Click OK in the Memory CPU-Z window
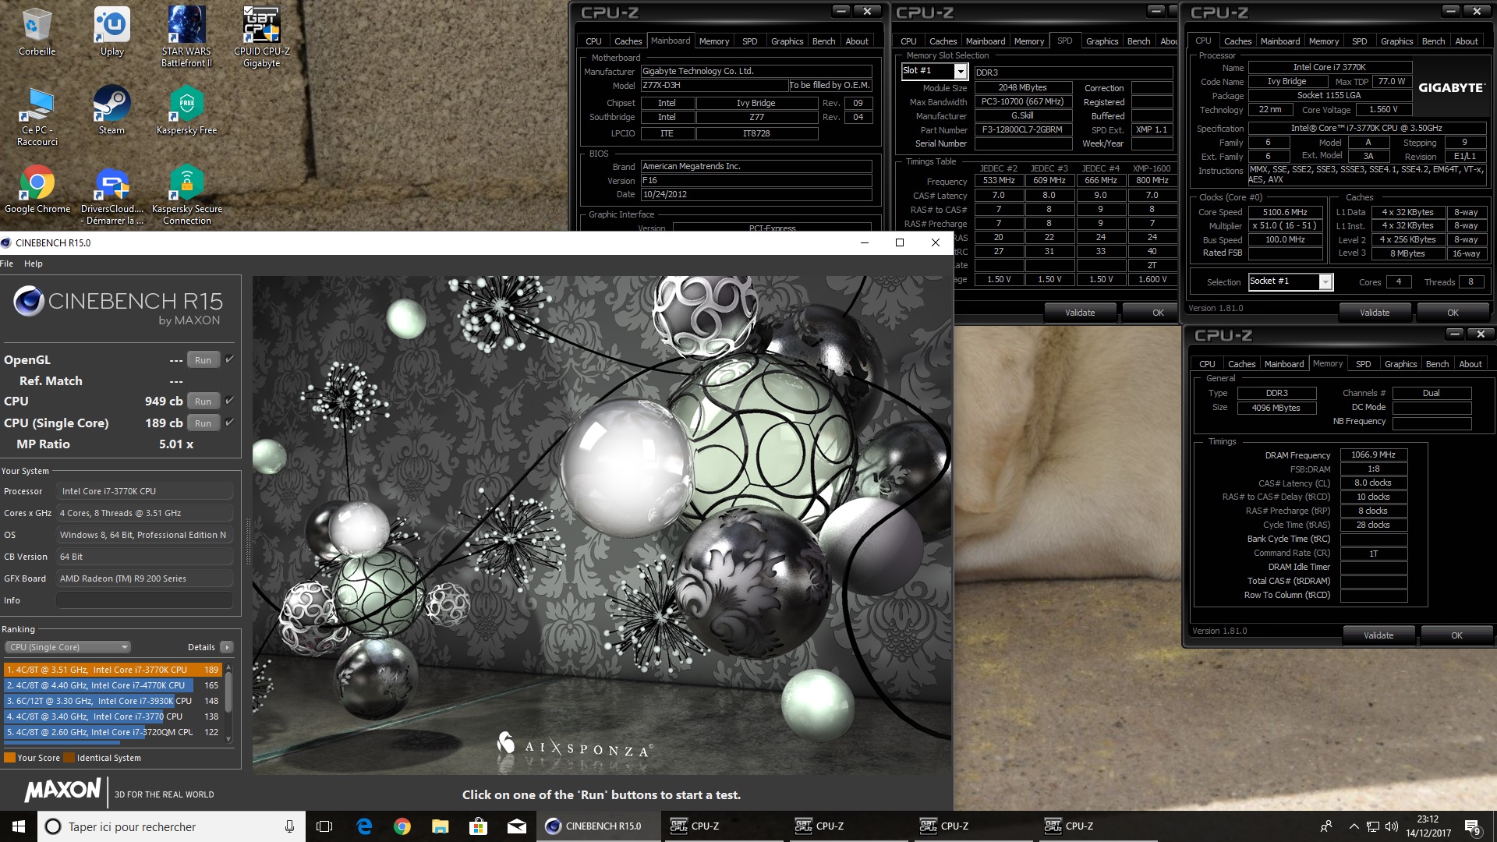 click(x=1456, y=635)
